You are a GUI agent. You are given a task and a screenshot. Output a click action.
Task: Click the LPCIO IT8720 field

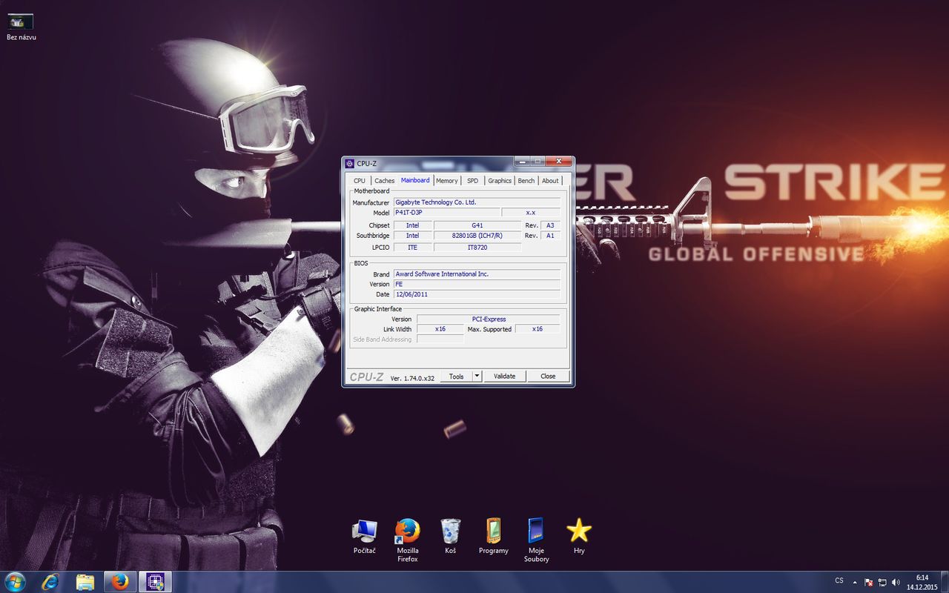coord(477,247)
